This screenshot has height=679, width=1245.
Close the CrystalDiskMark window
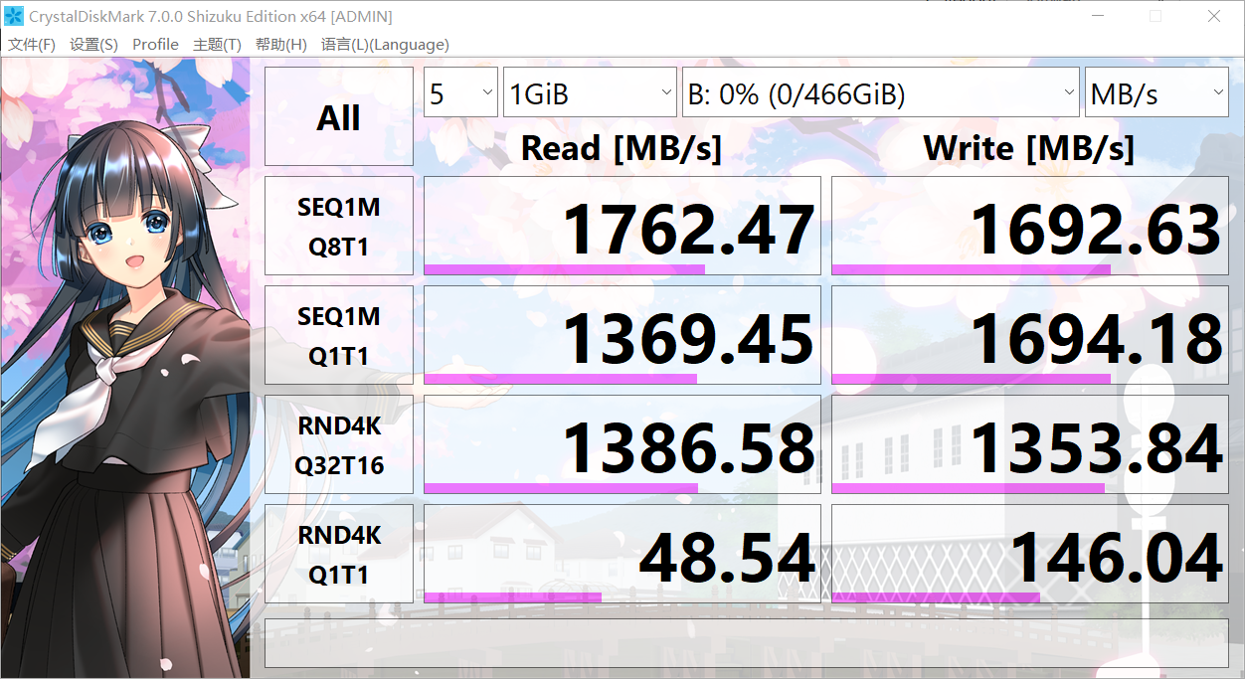pos(1214,16)
